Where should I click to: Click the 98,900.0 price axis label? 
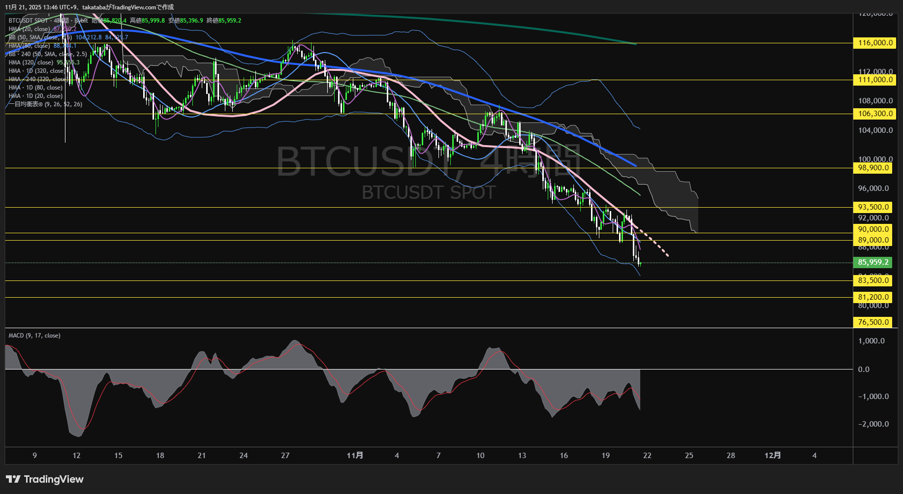coord(873,167)
